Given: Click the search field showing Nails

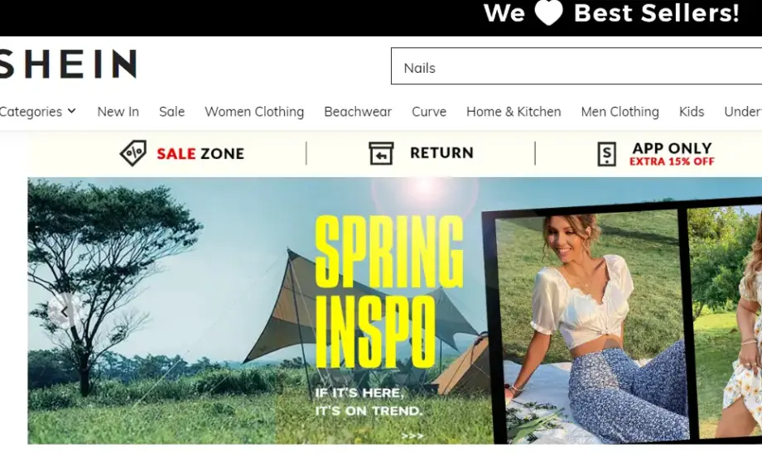Looking at the screenshot, I should pyautogui.click(x=576, y=66).
